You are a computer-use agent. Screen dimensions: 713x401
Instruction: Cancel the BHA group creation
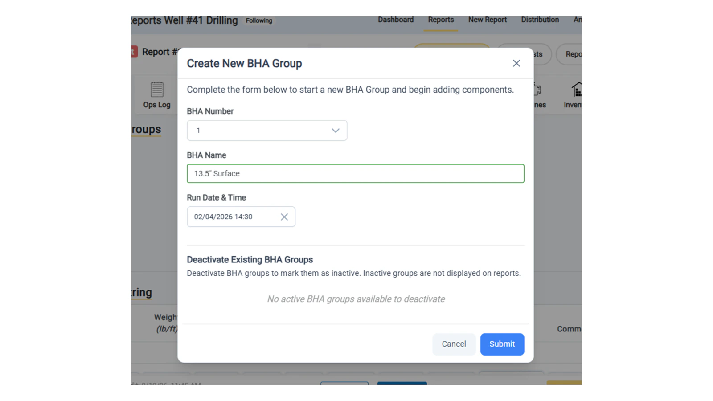click(x=454, y=344)
